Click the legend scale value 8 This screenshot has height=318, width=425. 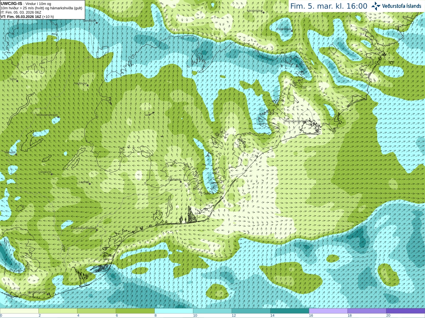(155, 316)
